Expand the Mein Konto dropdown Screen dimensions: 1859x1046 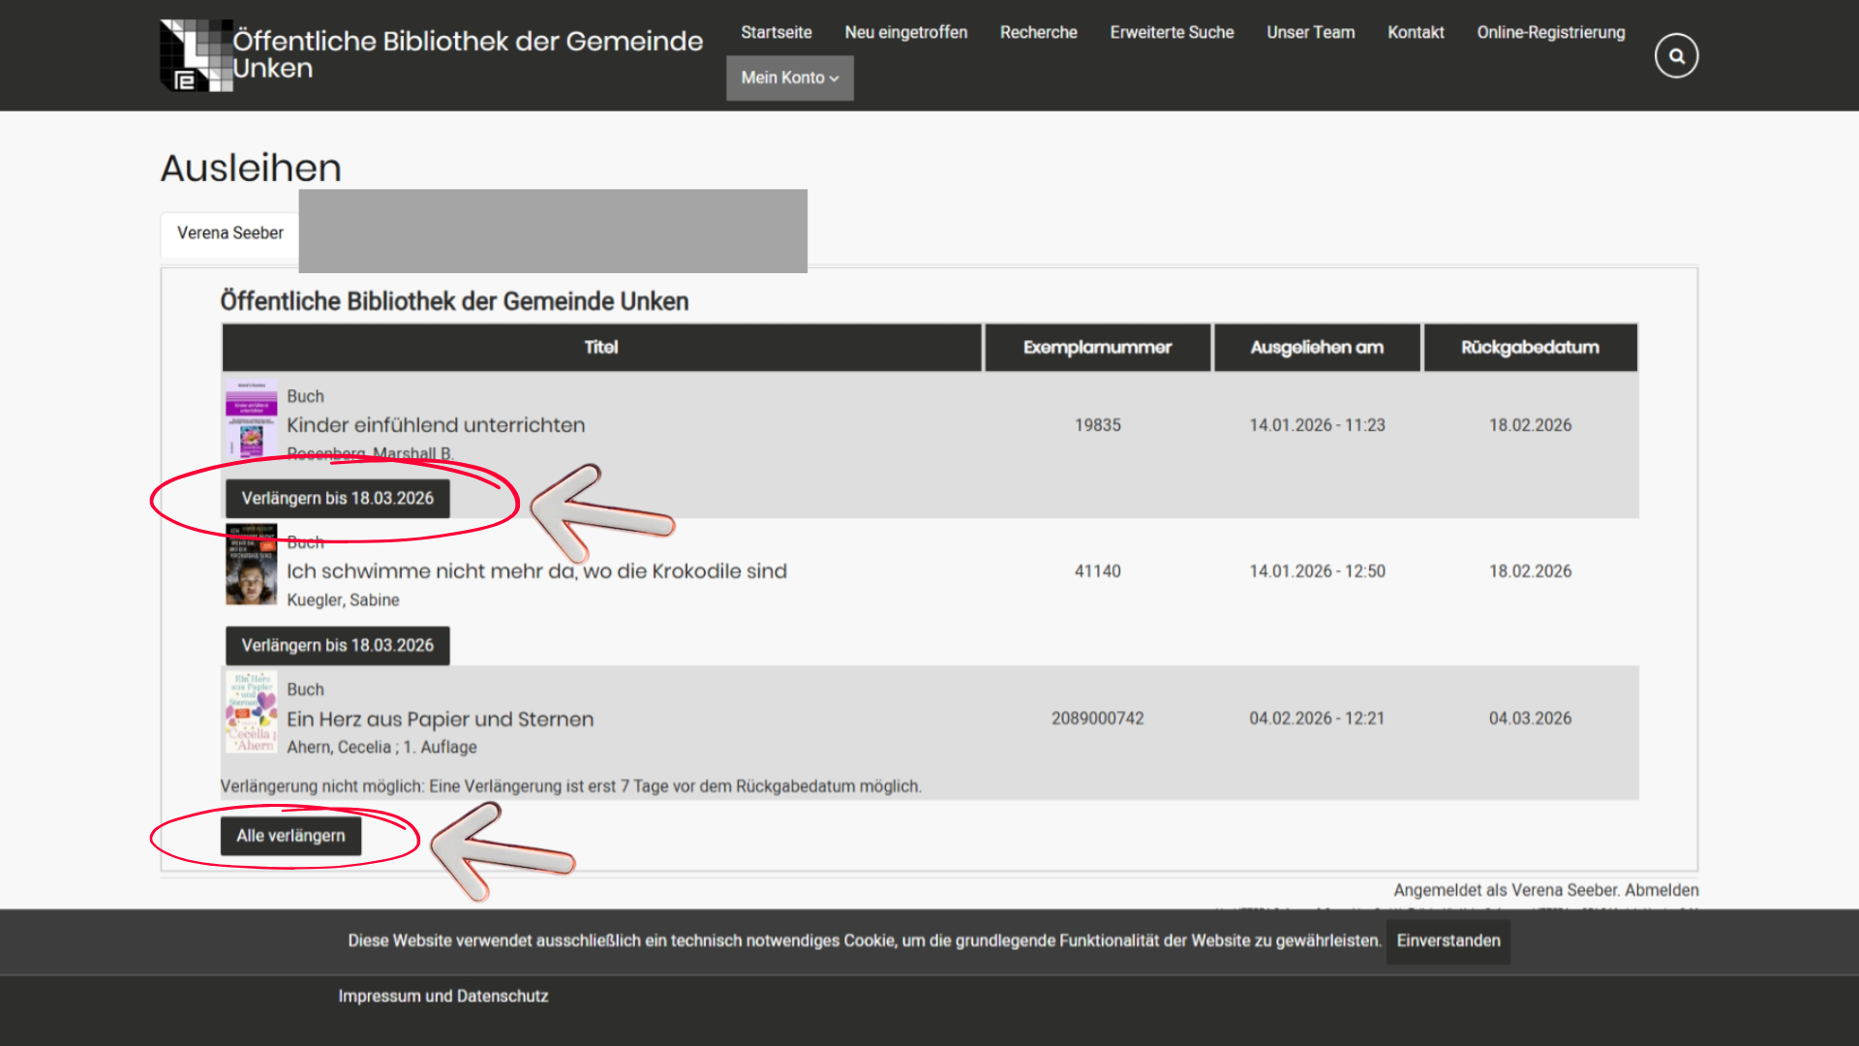tap(789, 77)
